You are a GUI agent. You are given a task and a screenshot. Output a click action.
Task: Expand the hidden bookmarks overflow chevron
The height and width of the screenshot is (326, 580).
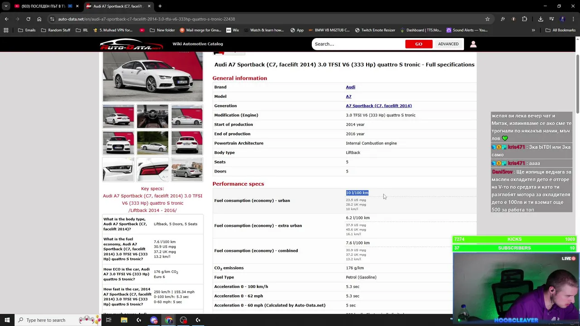[533, 30]
